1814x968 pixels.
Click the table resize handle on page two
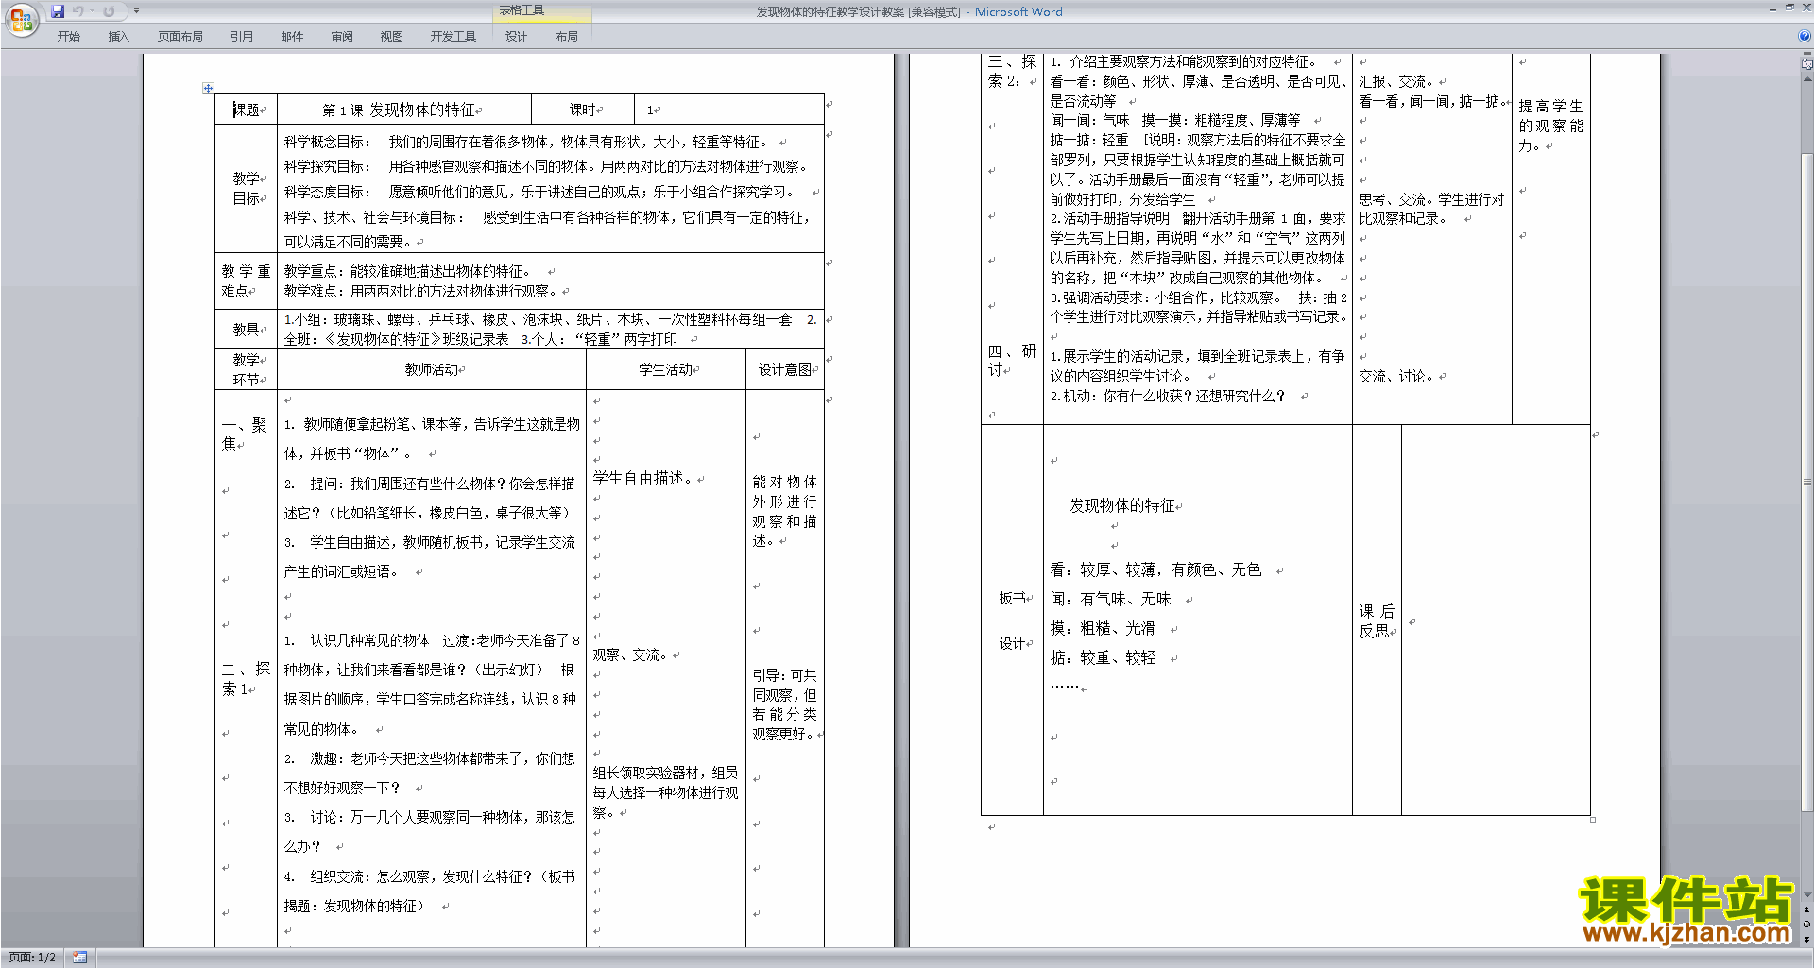tap(1593, 819)
